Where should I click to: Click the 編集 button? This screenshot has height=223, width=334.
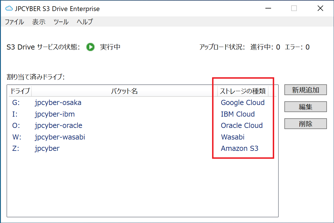305,107
